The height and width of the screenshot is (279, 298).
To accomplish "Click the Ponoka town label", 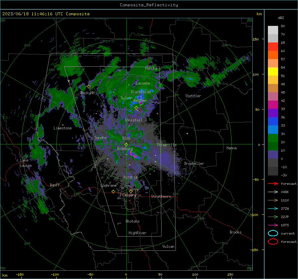I will [x=151, y=68].
